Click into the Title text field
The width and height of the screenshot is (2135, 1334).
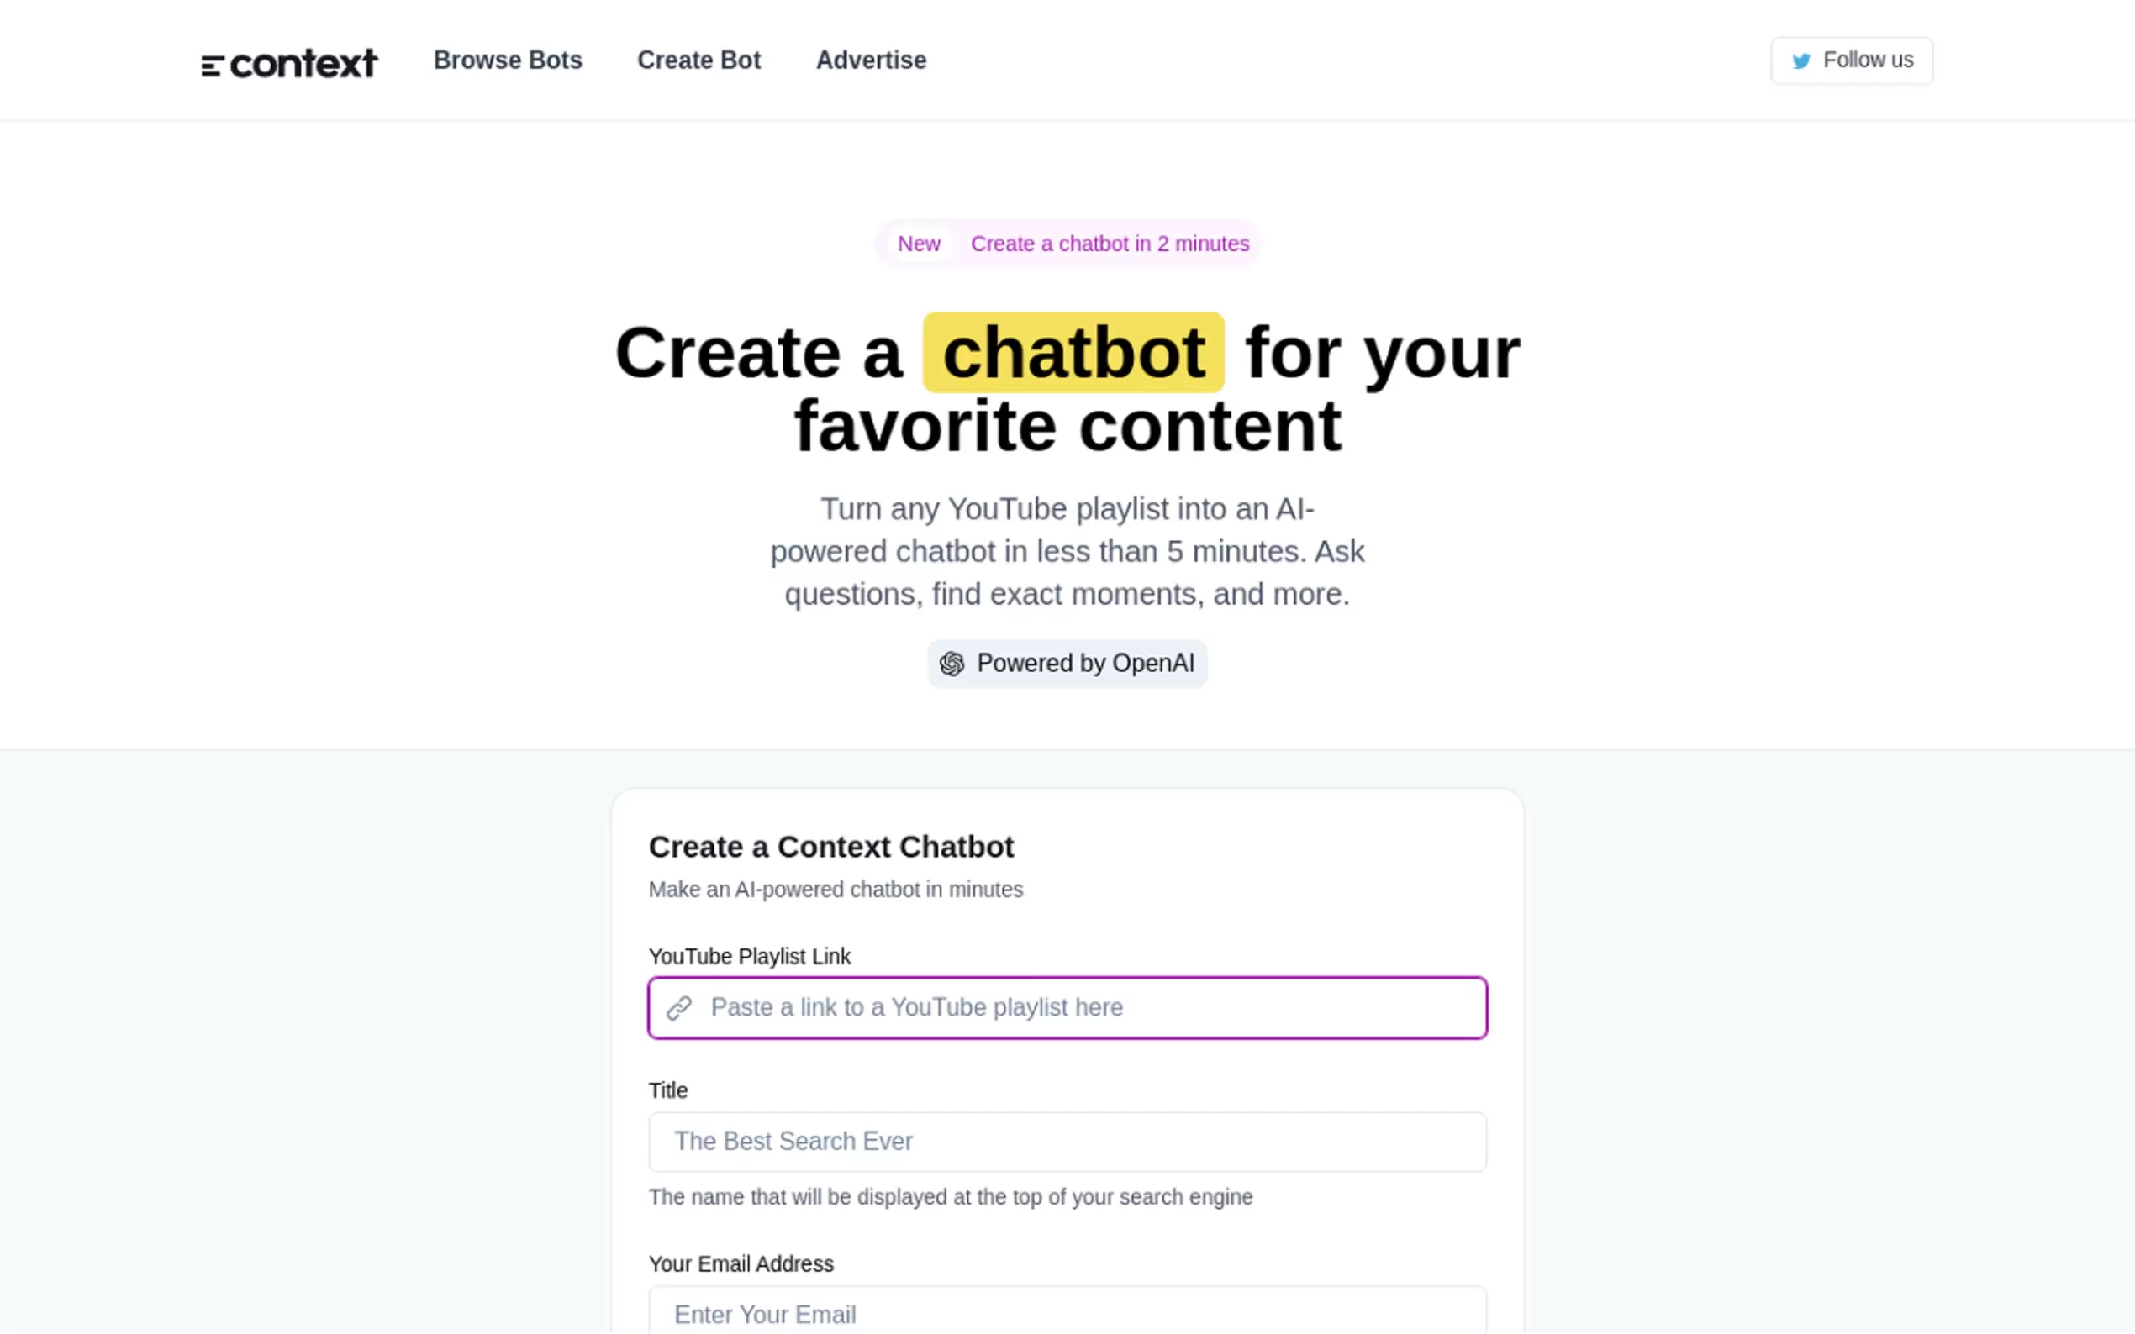(x=1067, y=1142)
